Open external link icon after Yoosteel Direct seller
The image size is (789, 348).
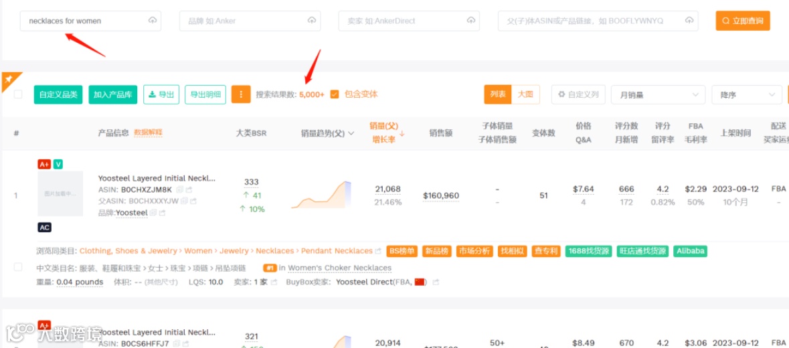click(x=436, y=282)
